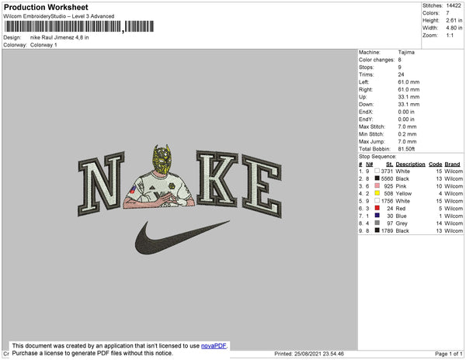Pick the grey color swatch in row 8
This screenshot has height=360, width=466.
(x=377, y=223)
